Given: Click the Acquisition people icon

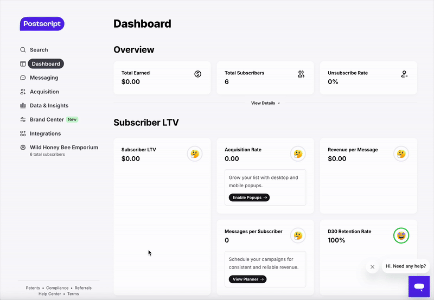Looking at the screenshot, I should pyautogui.click(x=23, y=92).
